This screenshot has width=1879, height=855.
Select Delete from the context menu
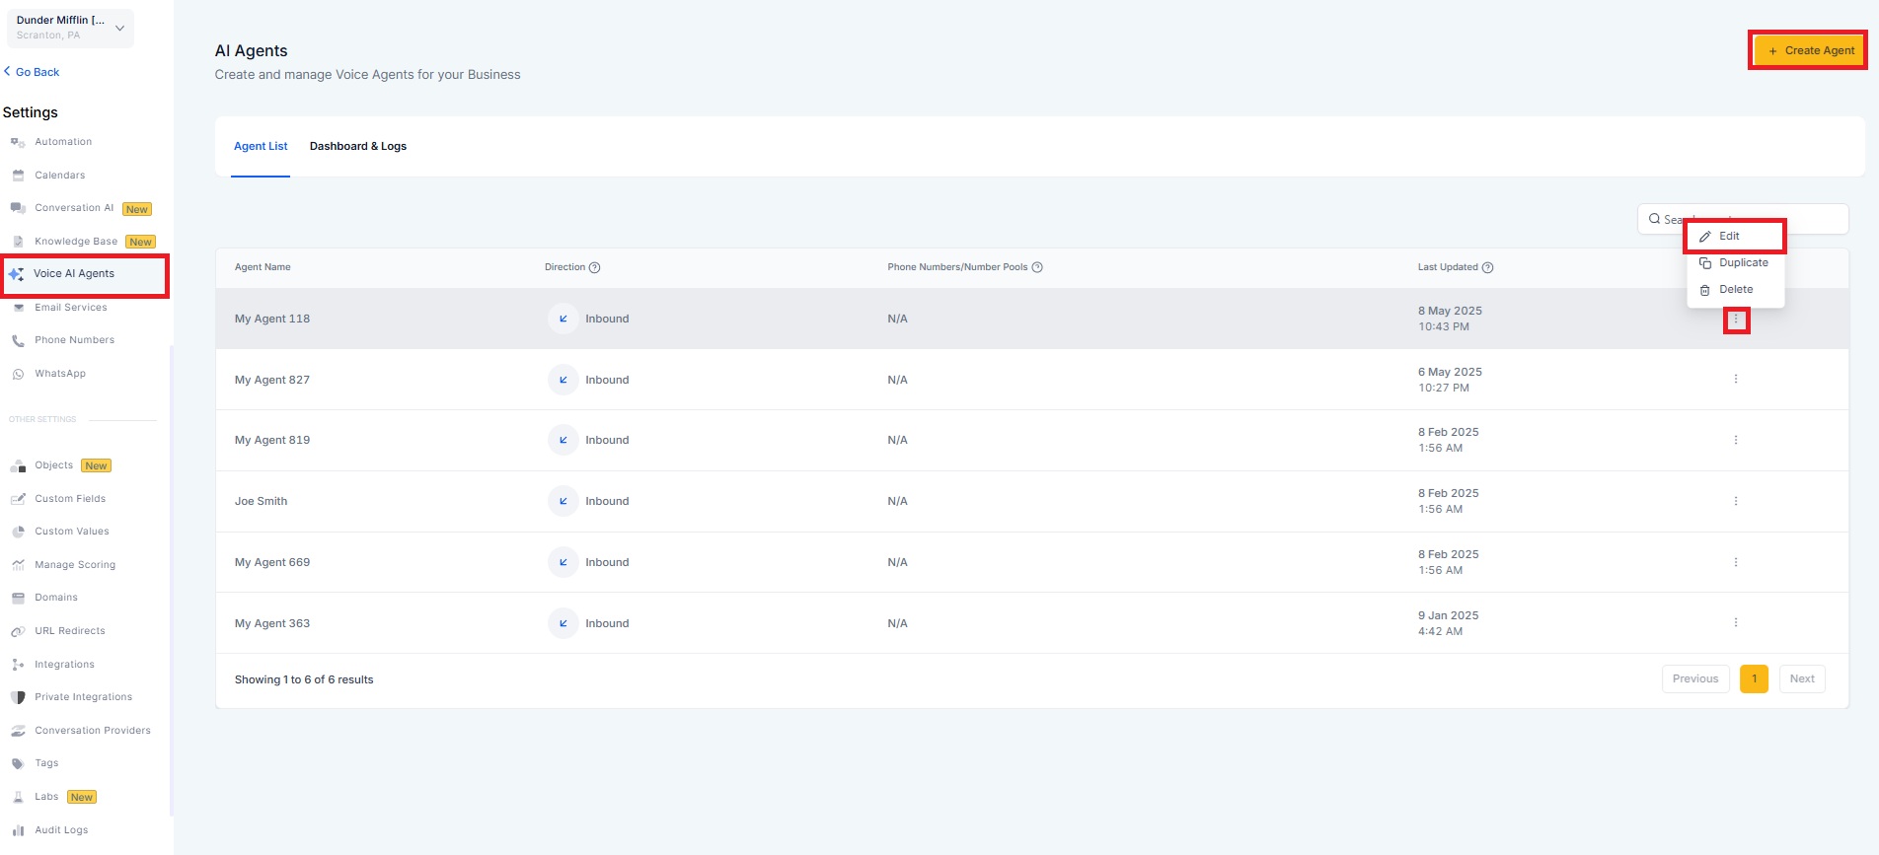pyautogui.click(x=1735, y=290)
